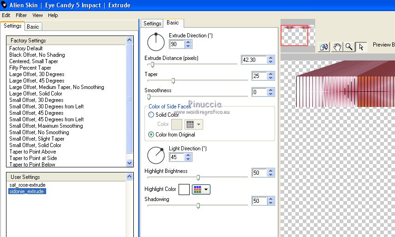Image resolution: width=395 pixels, height=237 pixels.
Task: Select Small Offset, 45 Degrees from Left
Action: pos(46,119)
